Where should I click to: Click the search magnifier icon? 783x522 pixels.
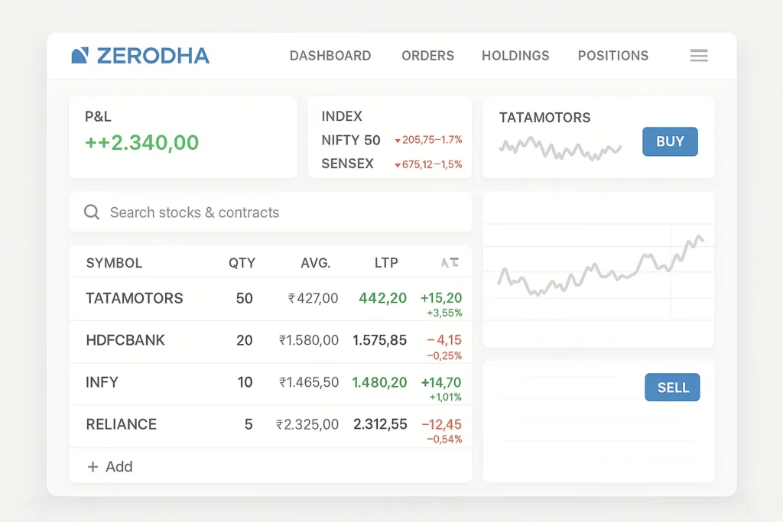tap(91, 212)
